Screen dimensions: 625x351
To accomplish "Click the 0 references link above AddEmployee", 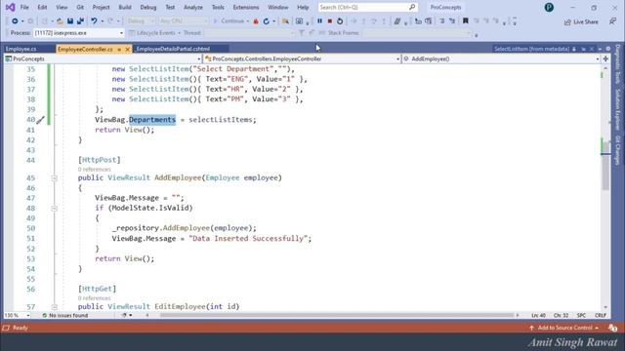I will [95, 170].
